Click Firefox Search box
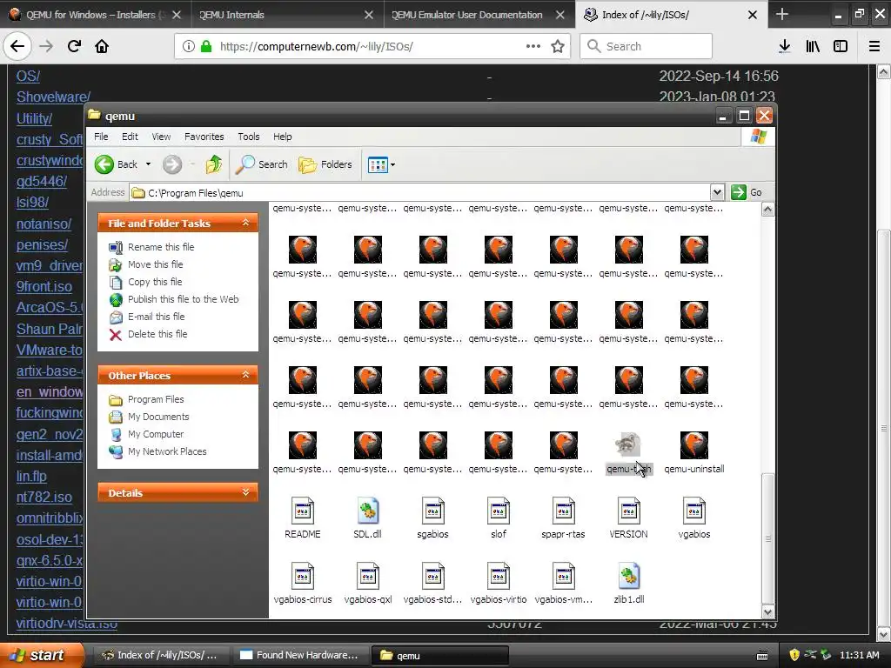Screen dimensions: 891x668 (x=646, y=46)
